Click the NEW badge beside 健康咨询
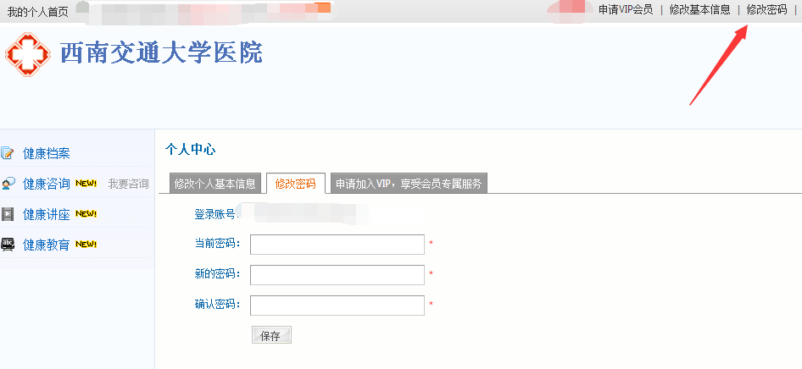802x369 pixels. click(86, 184)
